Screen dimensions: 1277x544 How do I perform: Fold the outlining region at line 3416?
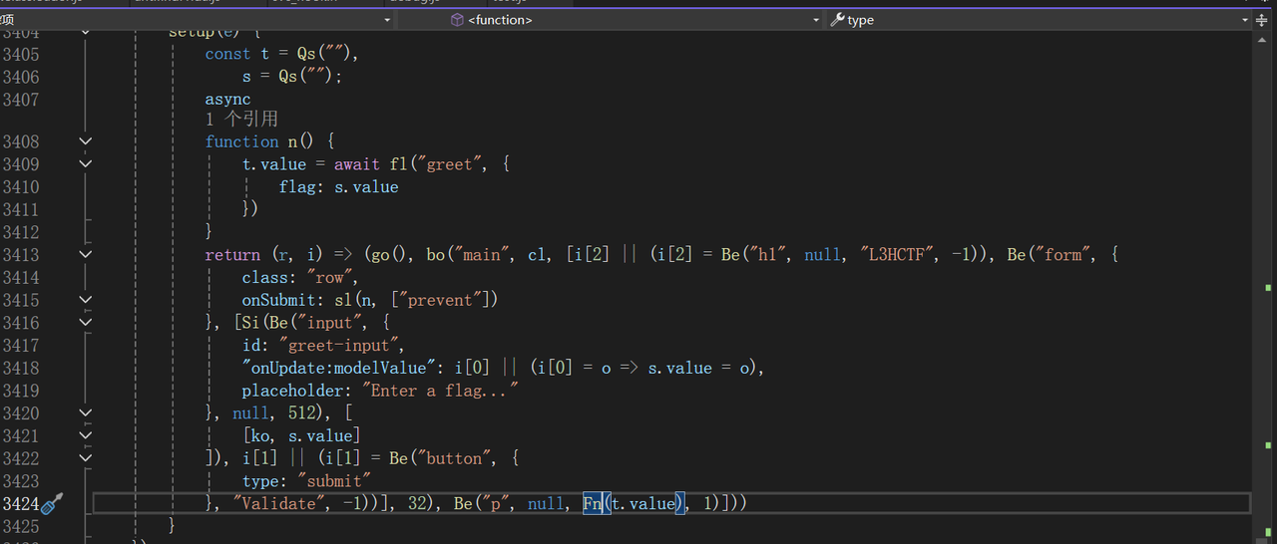point(86,323)
